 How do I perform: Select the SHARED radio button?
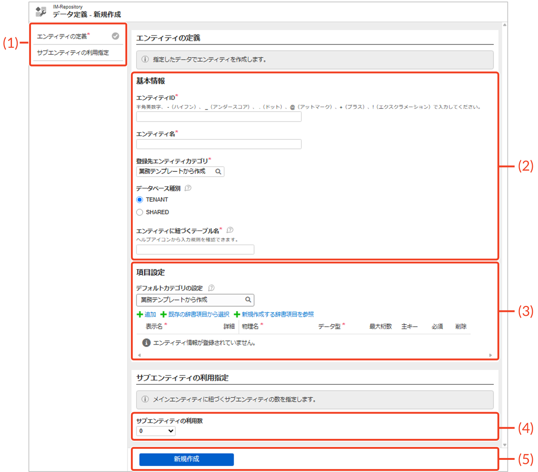coord(140,212)
